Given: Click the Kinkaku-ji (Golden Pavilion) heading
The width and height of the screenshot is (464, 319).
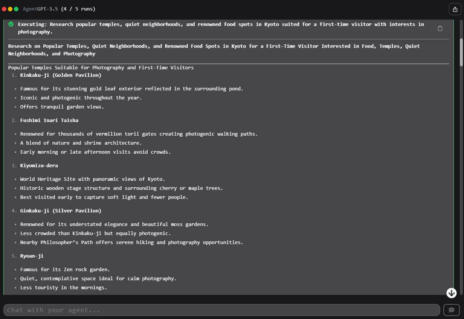Looking at the screenshot, I should pos(61,75).
